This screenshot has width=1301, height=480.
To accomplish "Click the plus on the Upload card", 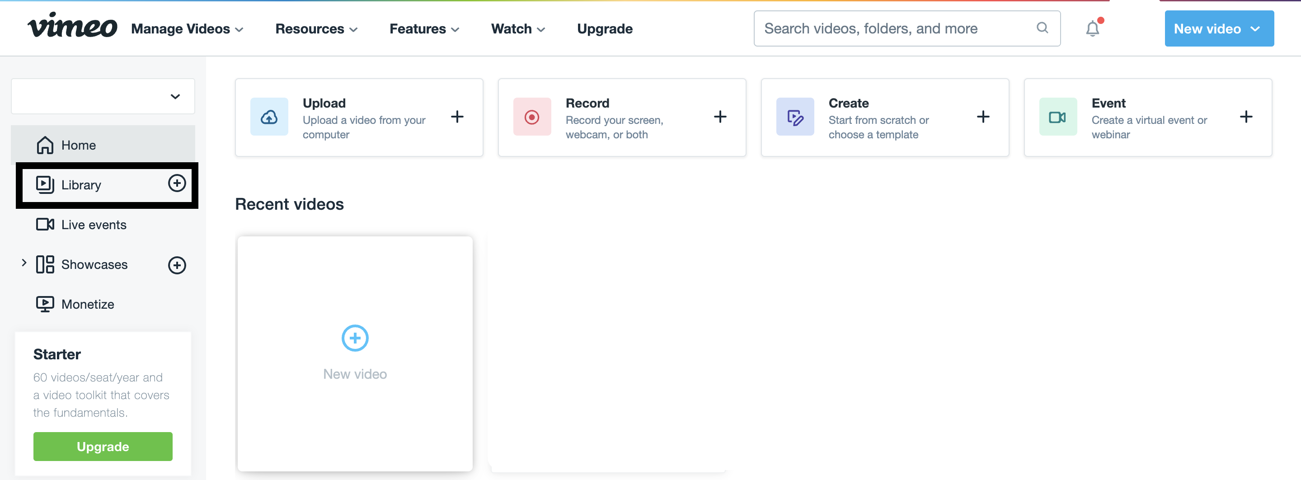I will click(x=457, y=117).
